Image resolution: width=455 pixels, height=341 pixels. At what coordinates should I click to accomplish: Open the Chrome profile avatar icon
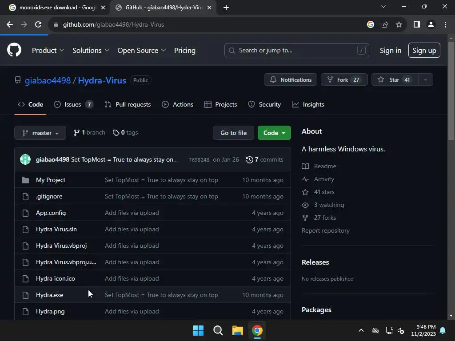point(431,25)
